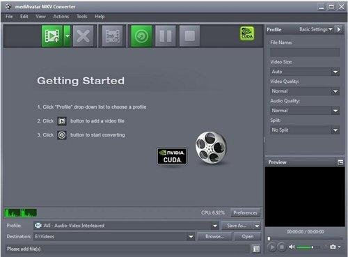The image size is (348, 257).
Task: Open the Basic Settings dropdown
Action: pyautogui.click(x=316, y=29)
